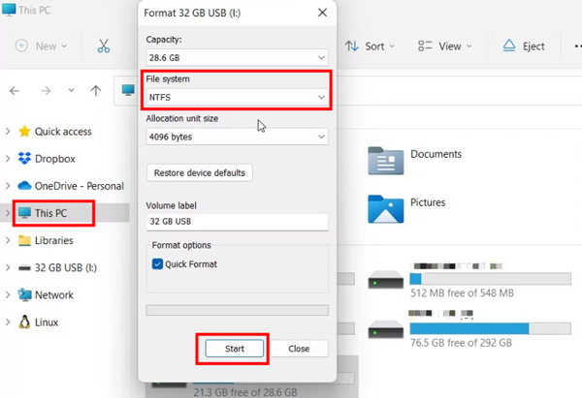Select 32 GB USB (I:) in sidebar
The height and width of the screenshot is (398, 582).
[66, 267]
